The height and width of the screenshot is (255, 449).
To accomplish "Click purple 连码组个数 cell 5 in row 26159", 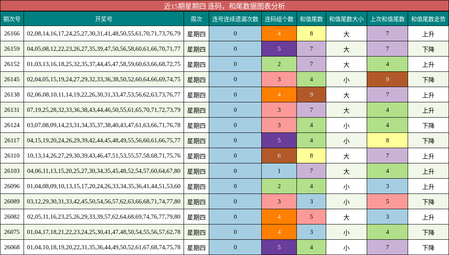I will [279, 49].
